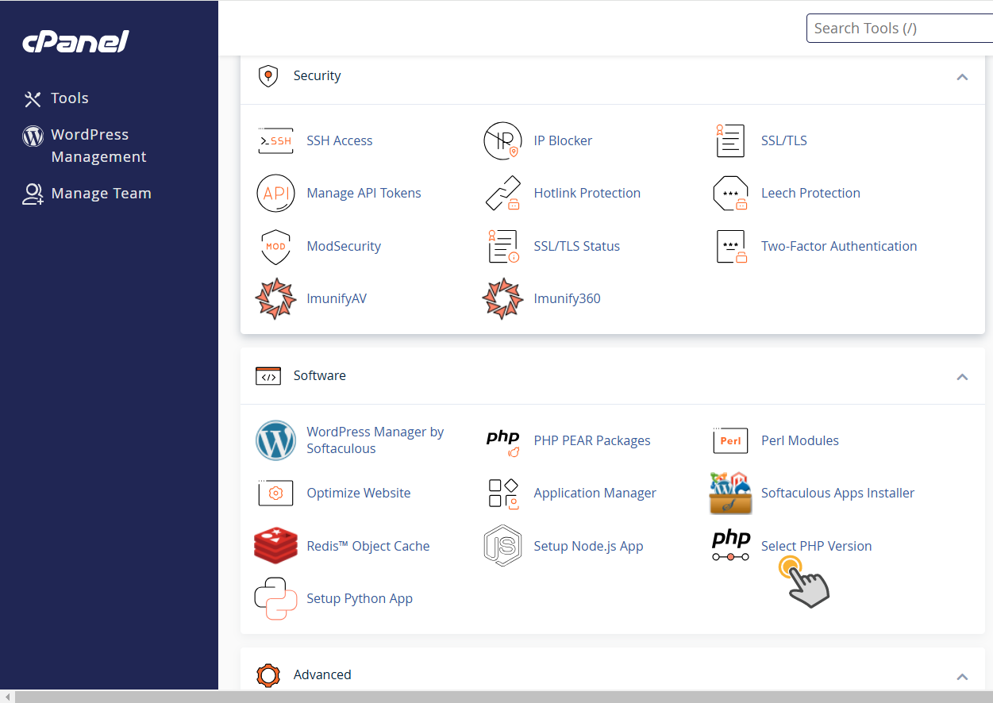The width and height of the screenshot is (993, 703).
Task: Click the Advanced section gear icon
Action: pyautogui.click(x=268, y=675)
